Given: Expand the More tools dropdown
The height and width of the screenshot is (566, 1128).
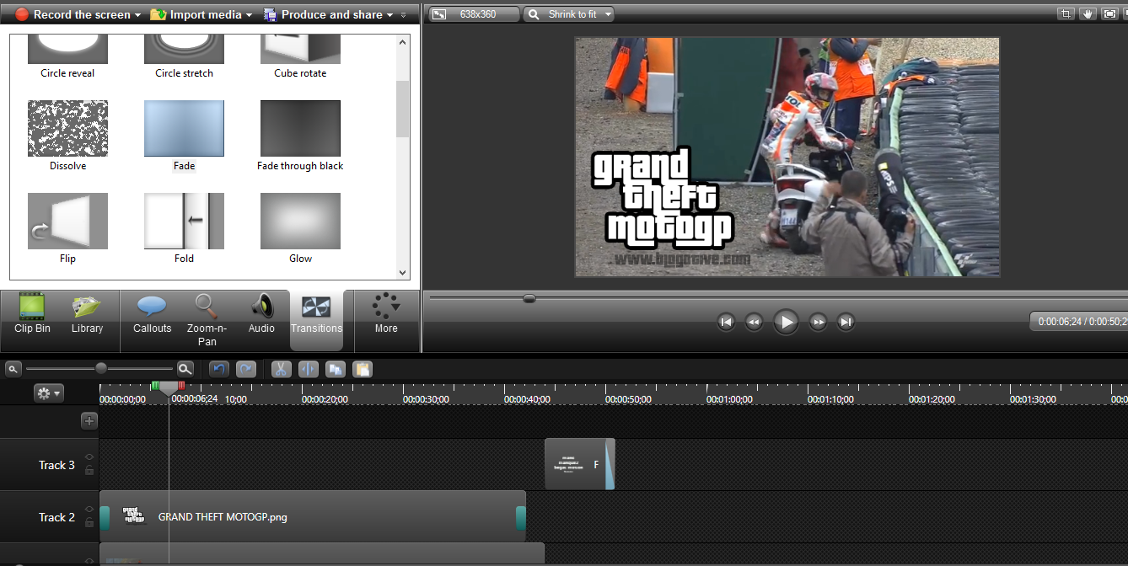Looking at the screenshot, I should click(386, 313).
